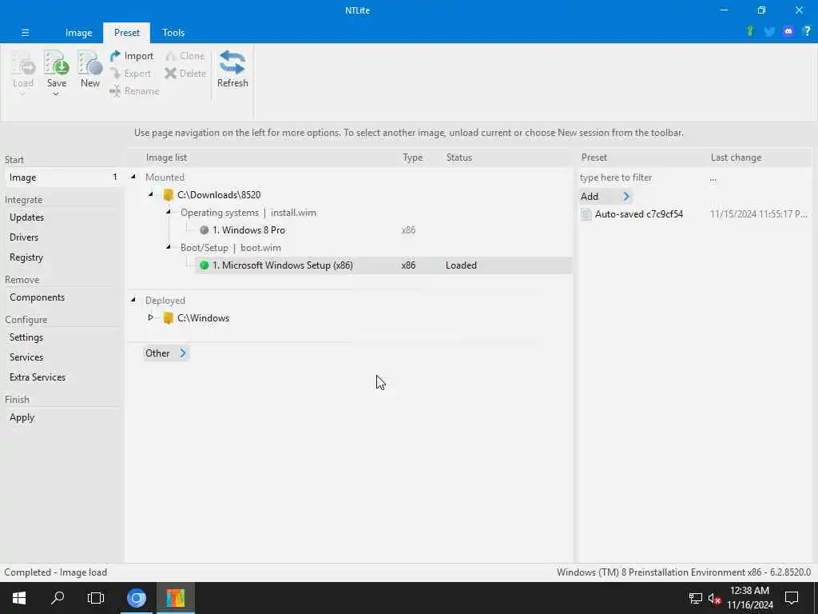Image resolution: width=818 pixels, height=614 pixels.
Task: Click the taskbar clock
Action: 750,598
